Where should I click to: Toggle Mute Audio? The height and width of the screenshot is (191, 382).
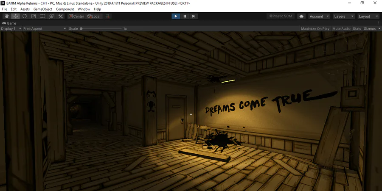coord(341,29)
